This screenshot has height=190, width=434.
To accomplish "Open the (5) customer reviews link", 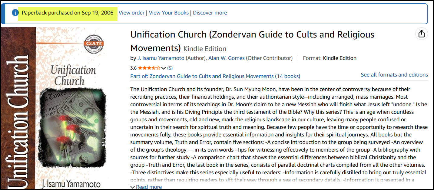I will 170,68.
